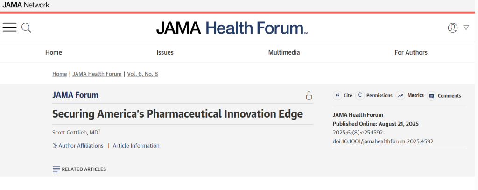Click the Cite quotation icon
Screen dimensions: 478x190
[337, 95]
